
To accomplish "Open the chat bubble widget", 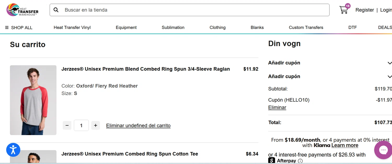I will 383,150.
